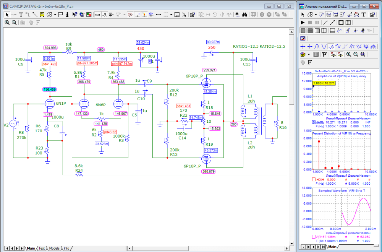Click the binoculars Find icon
Viewport: 382px width, 252px height.
[x=244, y=15]
